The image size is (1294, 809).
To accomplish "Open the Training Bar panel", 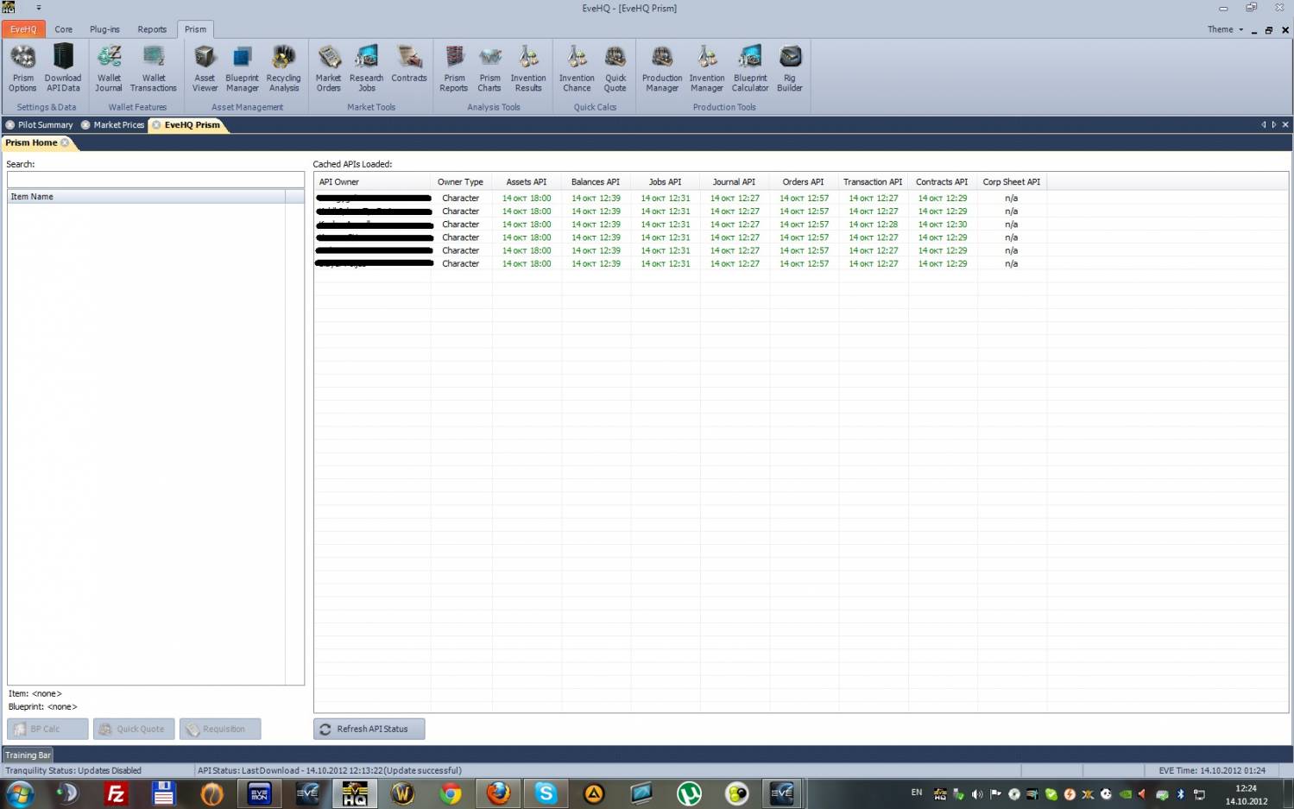I will pyautogui.click(x=28, y=755).
